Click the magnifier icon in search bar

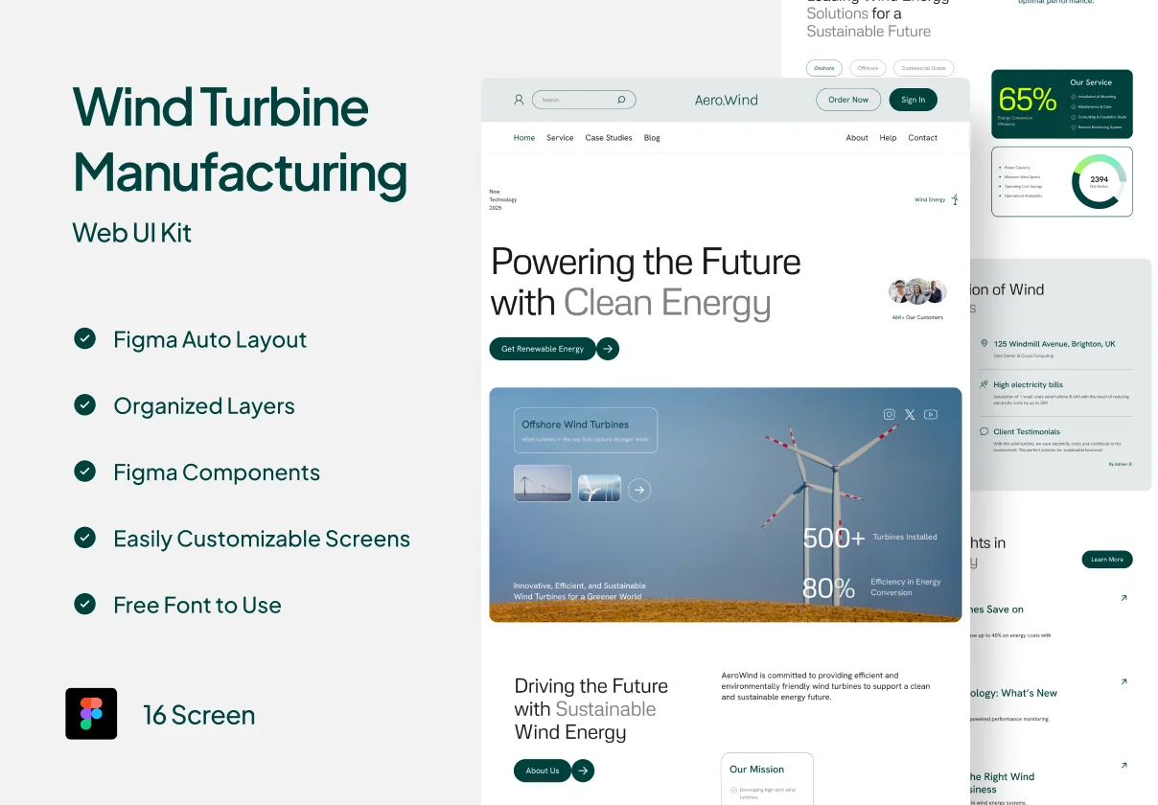click(621, 99)
